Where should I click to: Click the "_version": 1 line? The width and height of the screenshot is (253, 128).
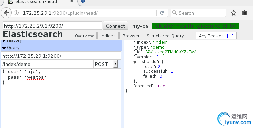pyautogui.click(x=147, y=57)
